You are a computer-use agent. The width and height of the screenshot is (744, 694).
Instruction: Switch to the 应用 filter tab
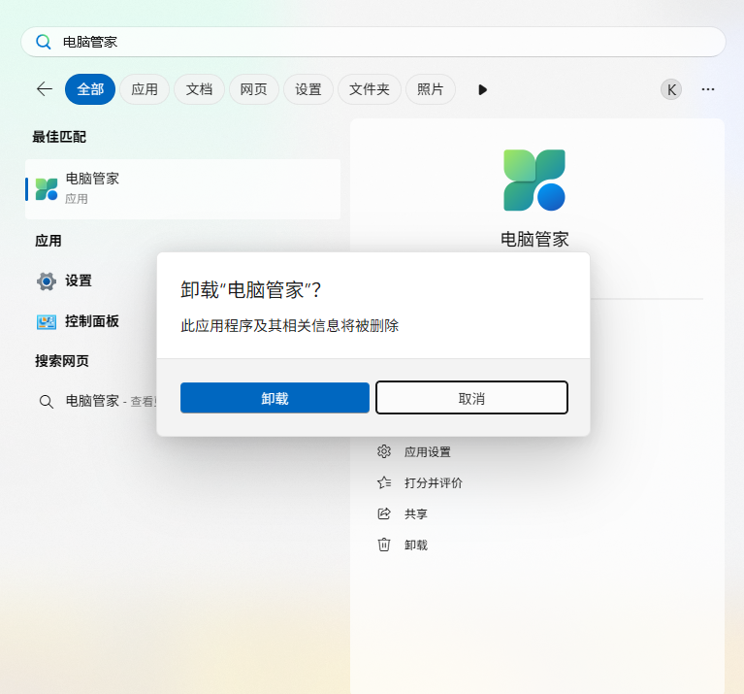coord(145,89)
